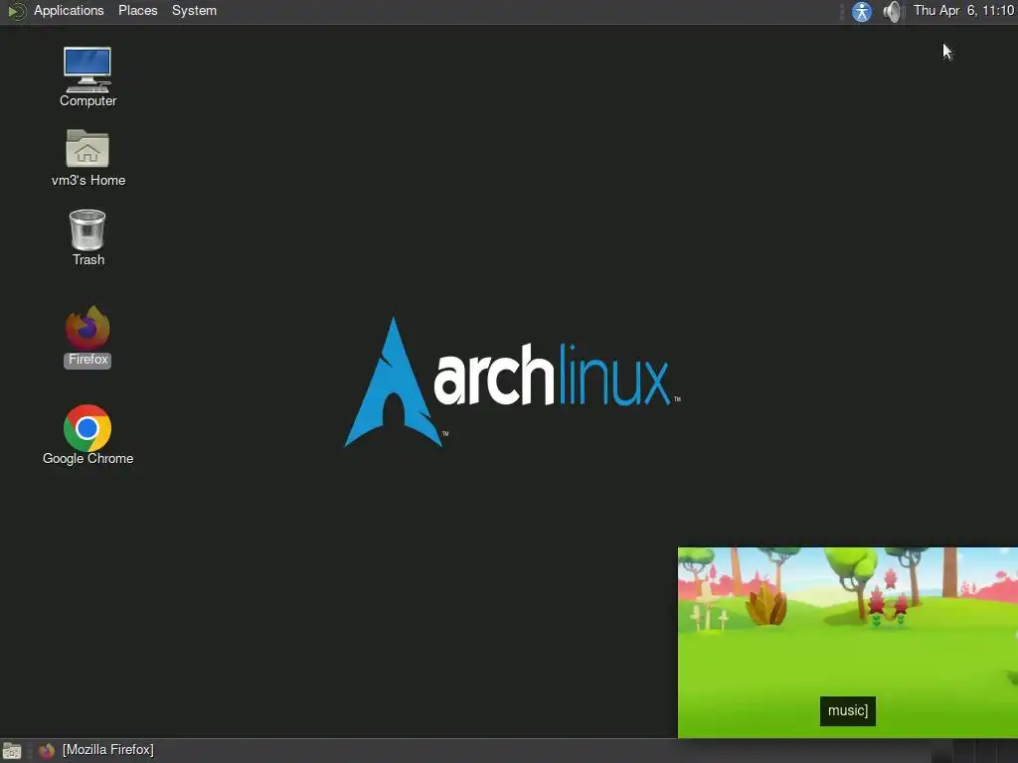
Task: Select the Google Chrome desktop icon
Action: coord(87,427)
